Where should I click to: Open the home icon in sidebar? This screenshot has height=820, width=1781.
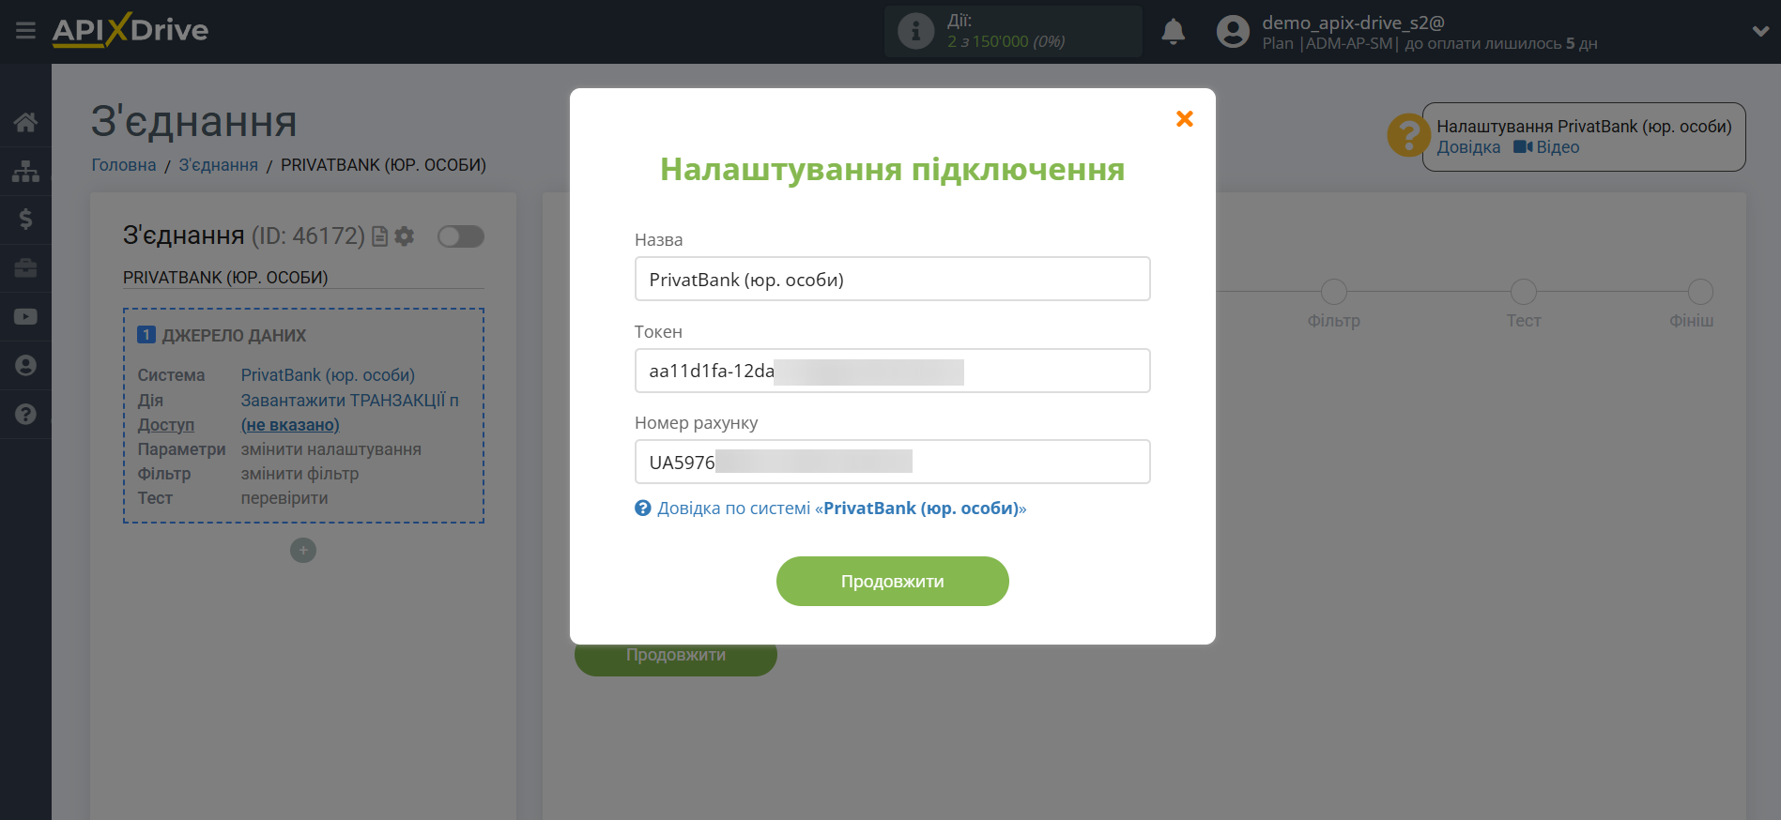pyautogui.click(x=25, y=122)
